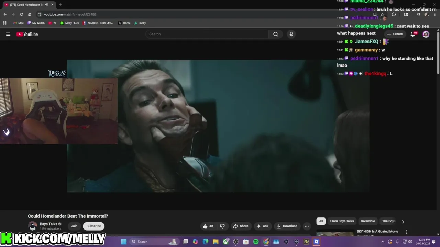The height and width of the screenshot is (247, 440).
Task: Open the YouTube notifications bell
Action: pyautogui.click(x=414, y=34)
